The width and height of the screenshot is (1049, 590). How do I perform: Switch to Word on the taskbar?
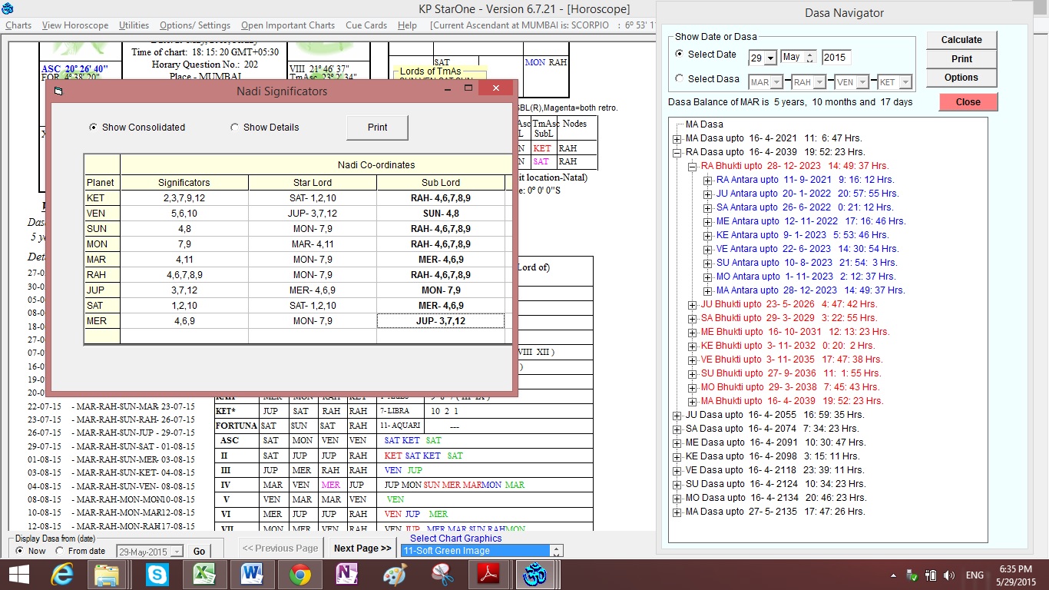(x=251, y=574)
